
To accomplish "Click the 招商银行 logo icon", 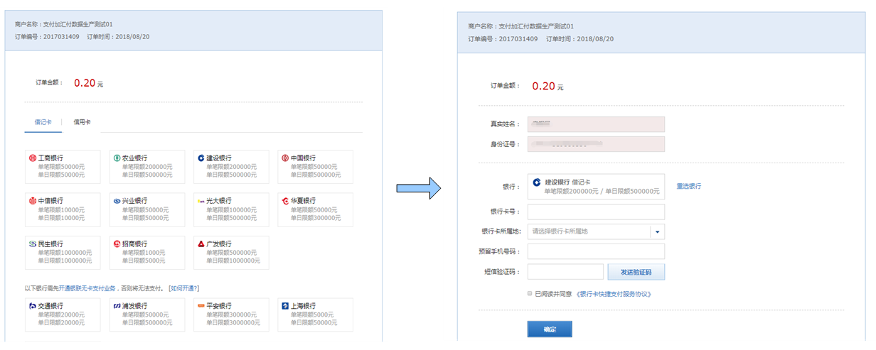I will (117, 244).
